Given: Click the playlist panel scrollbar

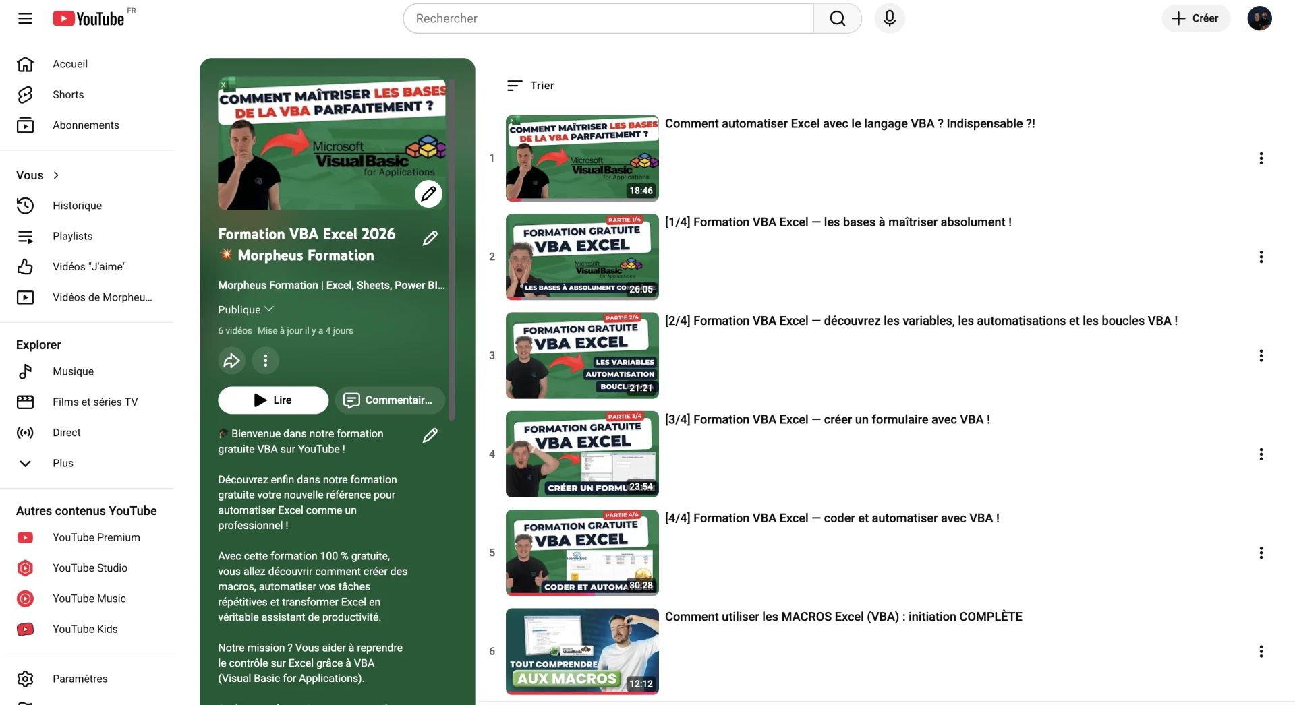Looking at the screenshot, I should pyautogui.click(x=452, y=249).
